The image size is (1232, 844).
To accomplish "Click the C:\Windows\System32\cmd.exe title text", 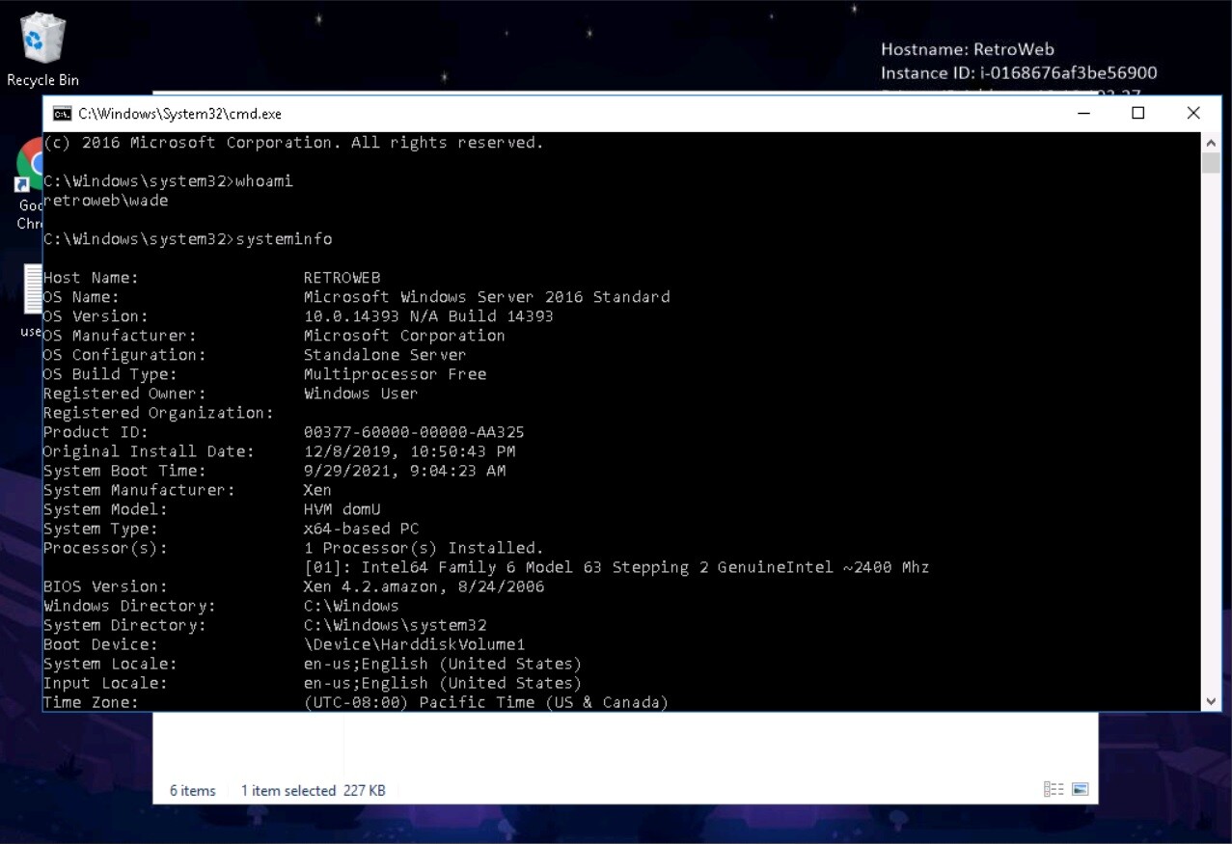I will 180,114.
